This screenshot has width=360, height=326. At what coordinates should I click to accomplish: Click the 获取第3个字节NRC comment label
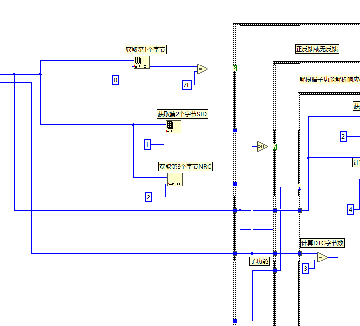coord(185,167)
